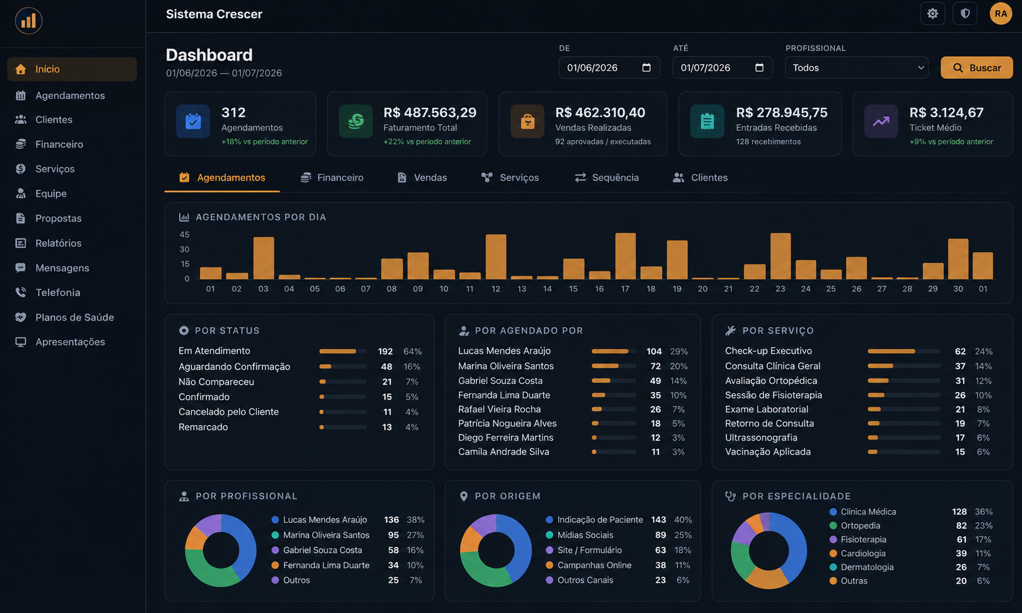Open Agendamentos in the sidebar
1022x613 pixels.
[72, 95]
